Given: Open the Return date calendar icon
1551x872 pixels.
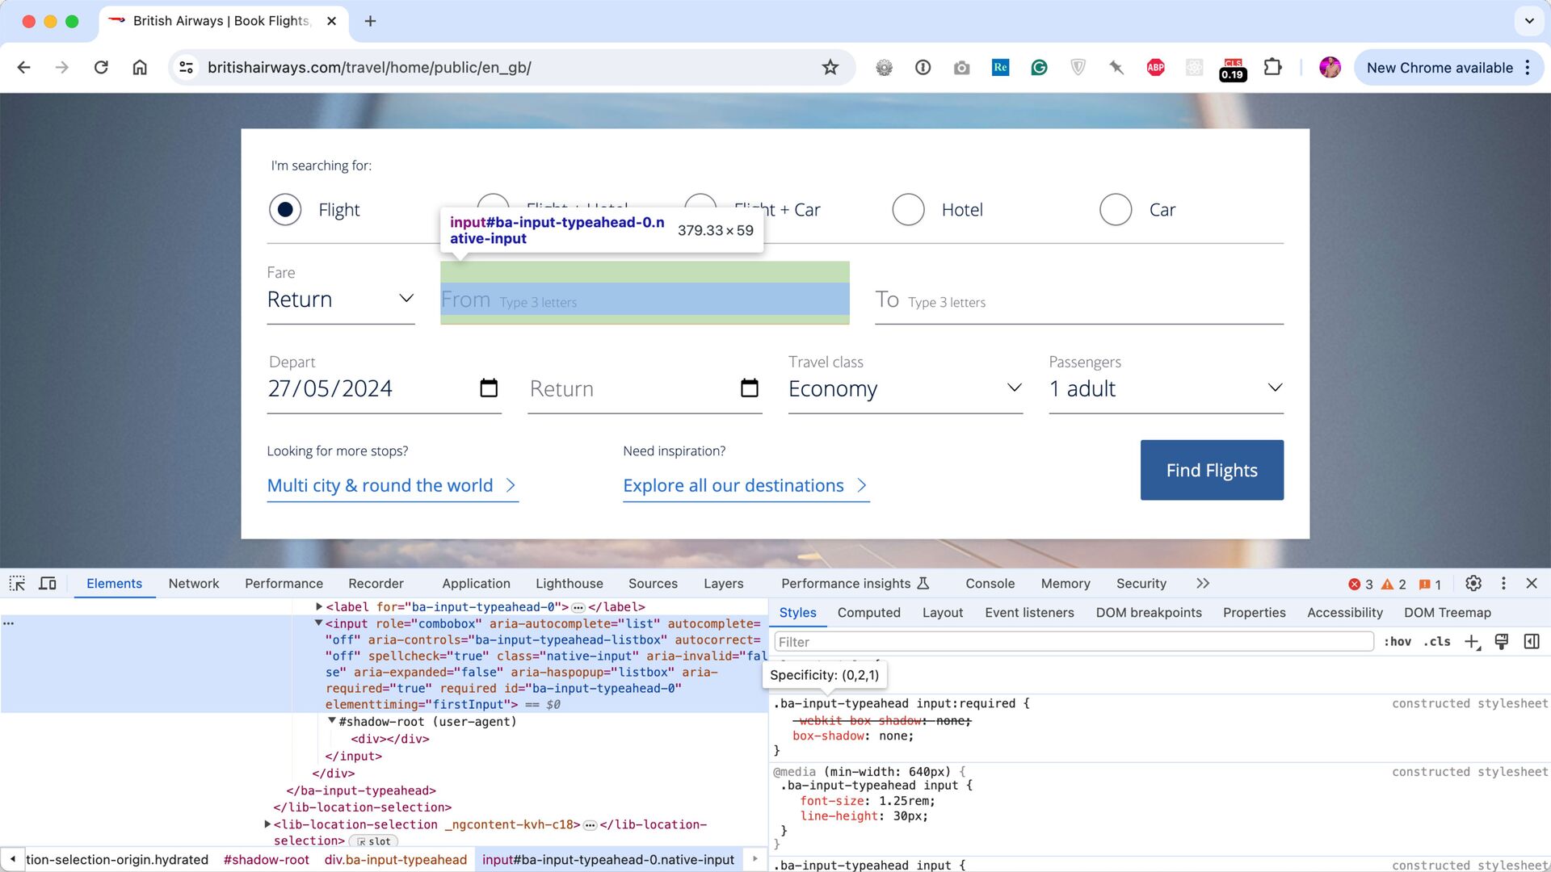Looking at the screenshot, I should tap(750, 388).
